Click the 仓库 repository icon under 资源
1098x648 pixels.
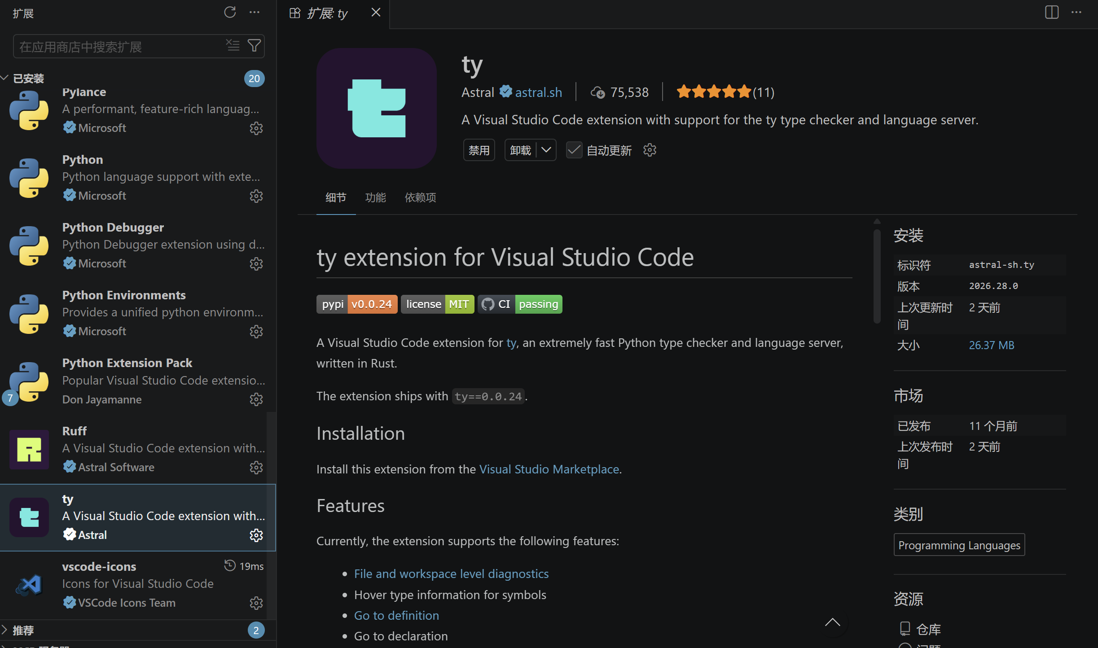(905, 629)
